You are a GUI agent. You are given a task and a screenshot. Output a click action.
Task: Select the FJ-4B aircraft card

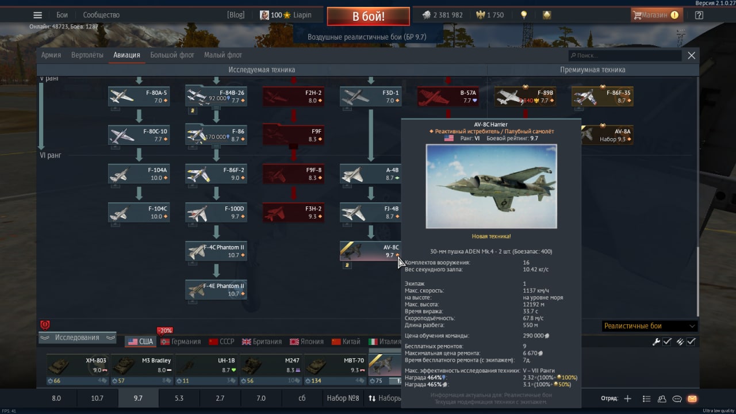370,213
